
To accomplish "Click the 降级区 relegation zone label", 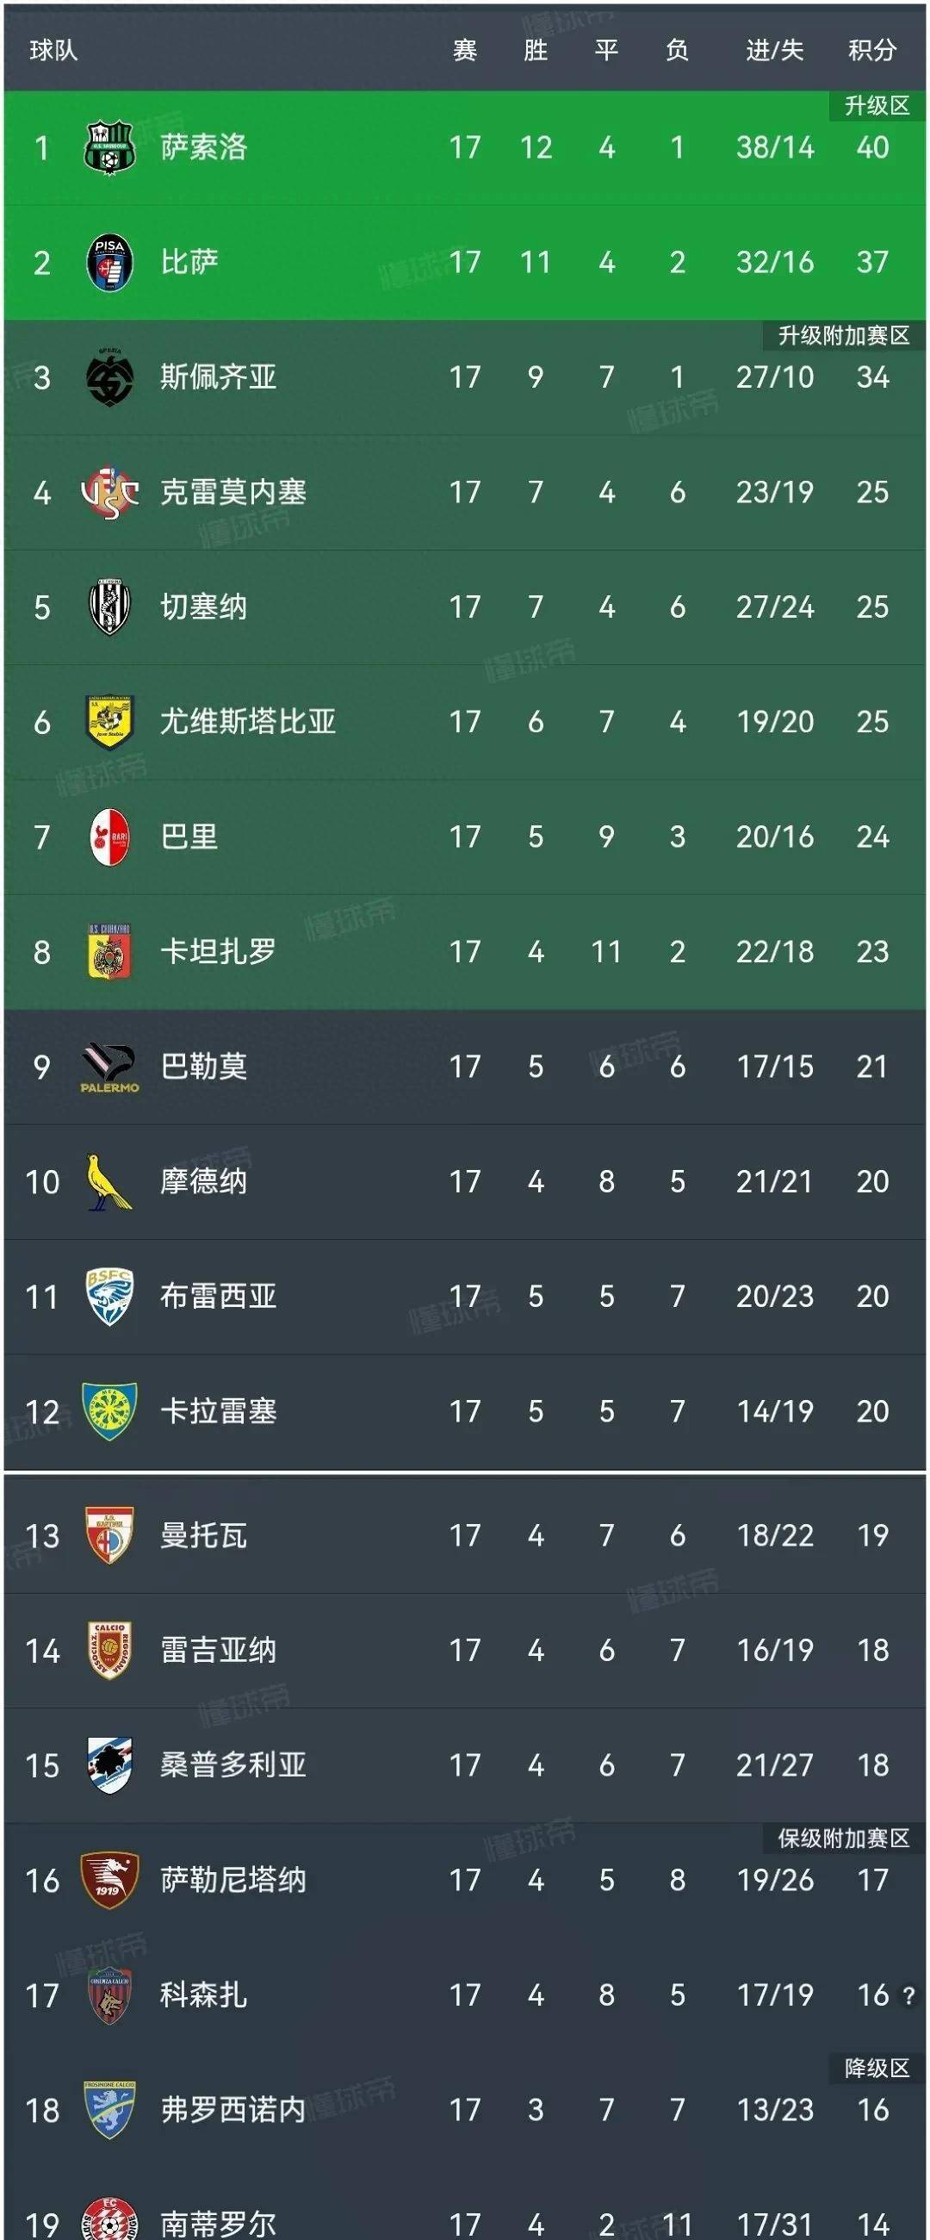I will (x=877, y=2068).
